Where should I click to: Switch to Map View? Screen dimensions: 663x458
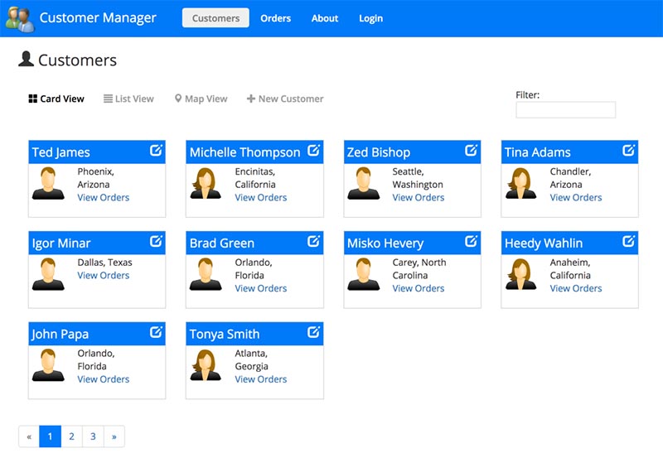click(x=201, y=99)
